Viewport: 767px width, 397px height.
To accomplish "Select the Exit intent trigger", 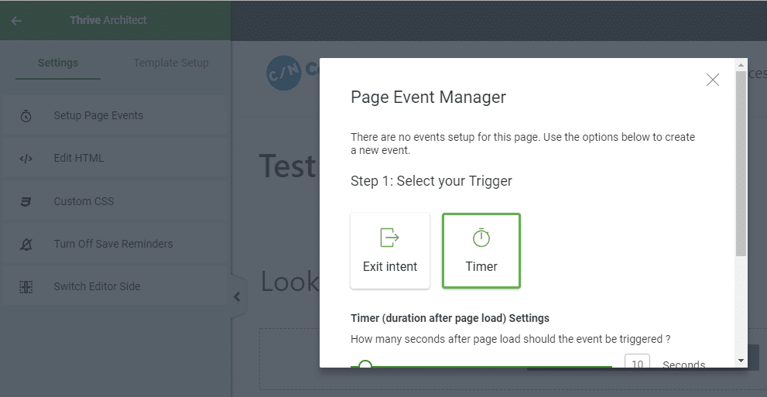I will click(x=390, y=251).
